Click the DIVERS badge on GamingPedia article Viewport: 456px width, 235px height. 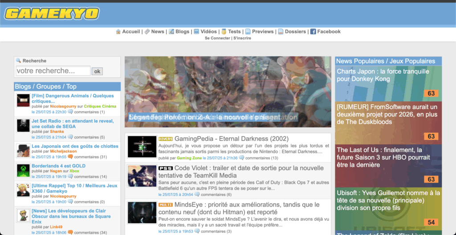pos(165,139)
